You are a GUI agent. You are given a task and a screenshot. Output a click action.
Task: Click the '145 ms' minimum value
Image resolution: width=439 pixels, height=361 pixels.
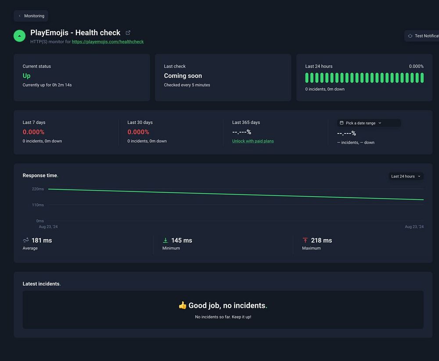pos(182,240)
